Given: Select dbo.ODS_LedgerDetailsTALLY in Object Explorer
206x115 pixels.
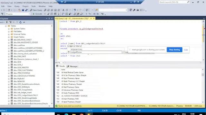Looking at the screenshot, I should click(x=26, y=95).
